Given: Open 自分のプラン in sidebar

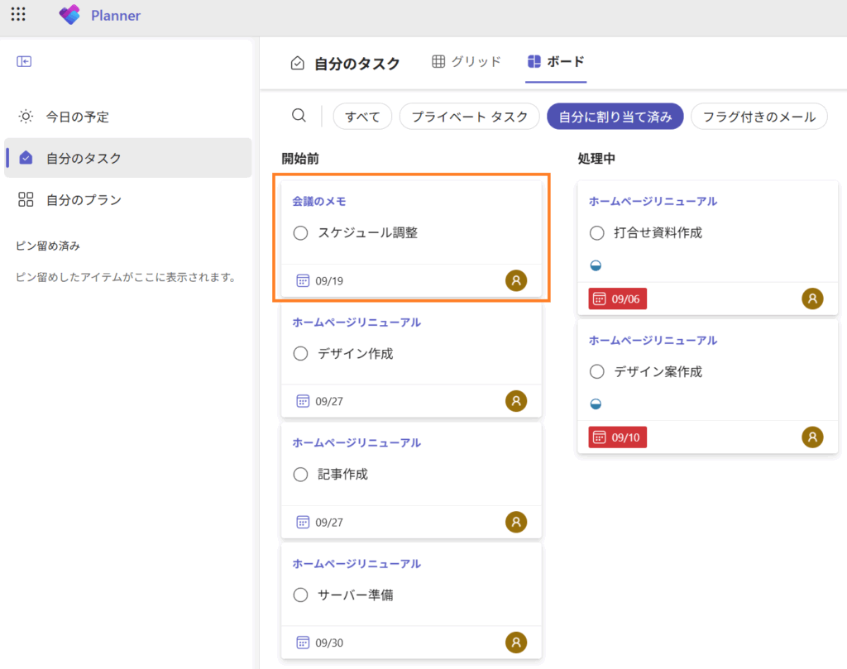Looking at the screenshot, I should (x=83, y=199).
